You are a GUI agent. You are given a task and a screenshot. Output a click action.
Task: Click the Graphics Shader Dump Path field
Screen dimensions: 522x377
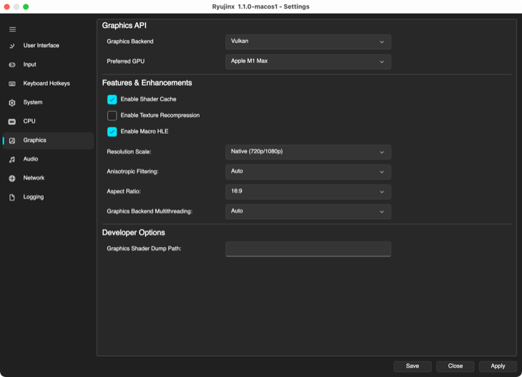point(307,248)
